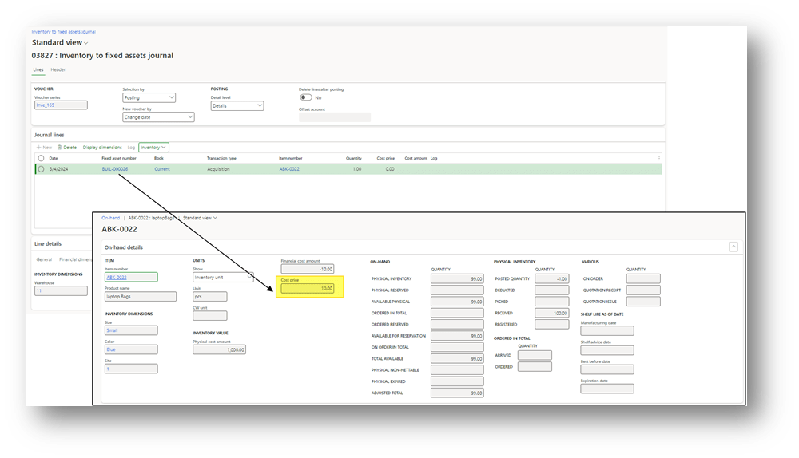
Task: Click the Delete trash icon in Journal lines
Action: tap(60, 147)
